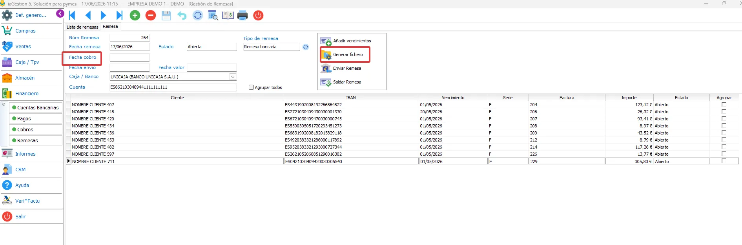The height and width of the screenshot is (245, 742).
Task: Open the Caja / Banco dropdown arrow
Action: (233, 77)
